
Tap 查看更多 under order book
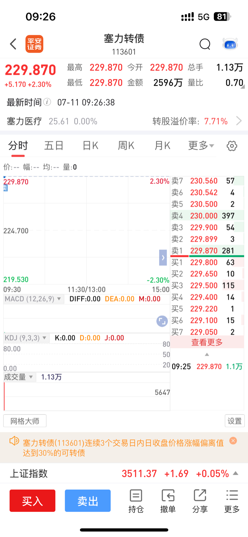(x=207, y=342)
